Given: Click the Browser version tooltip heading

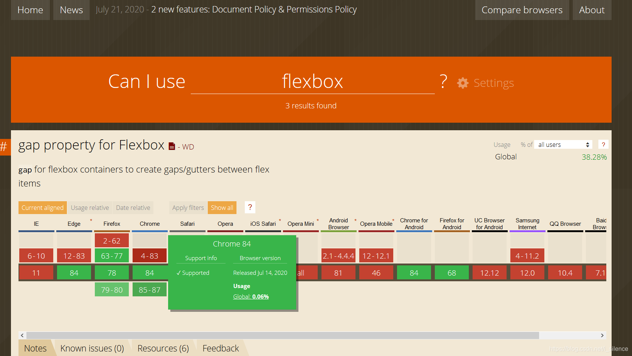Looking at the screenshot, I should (x=260, y=258).
